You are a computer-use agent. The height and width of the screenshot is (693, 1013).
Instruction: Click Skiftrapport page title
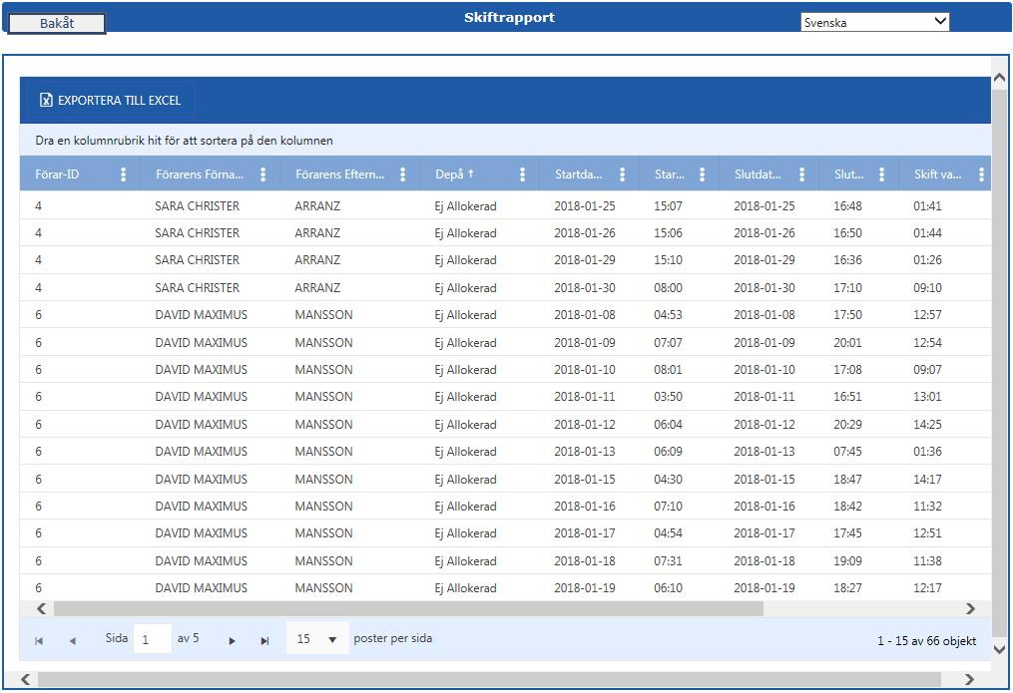[509, 17]
